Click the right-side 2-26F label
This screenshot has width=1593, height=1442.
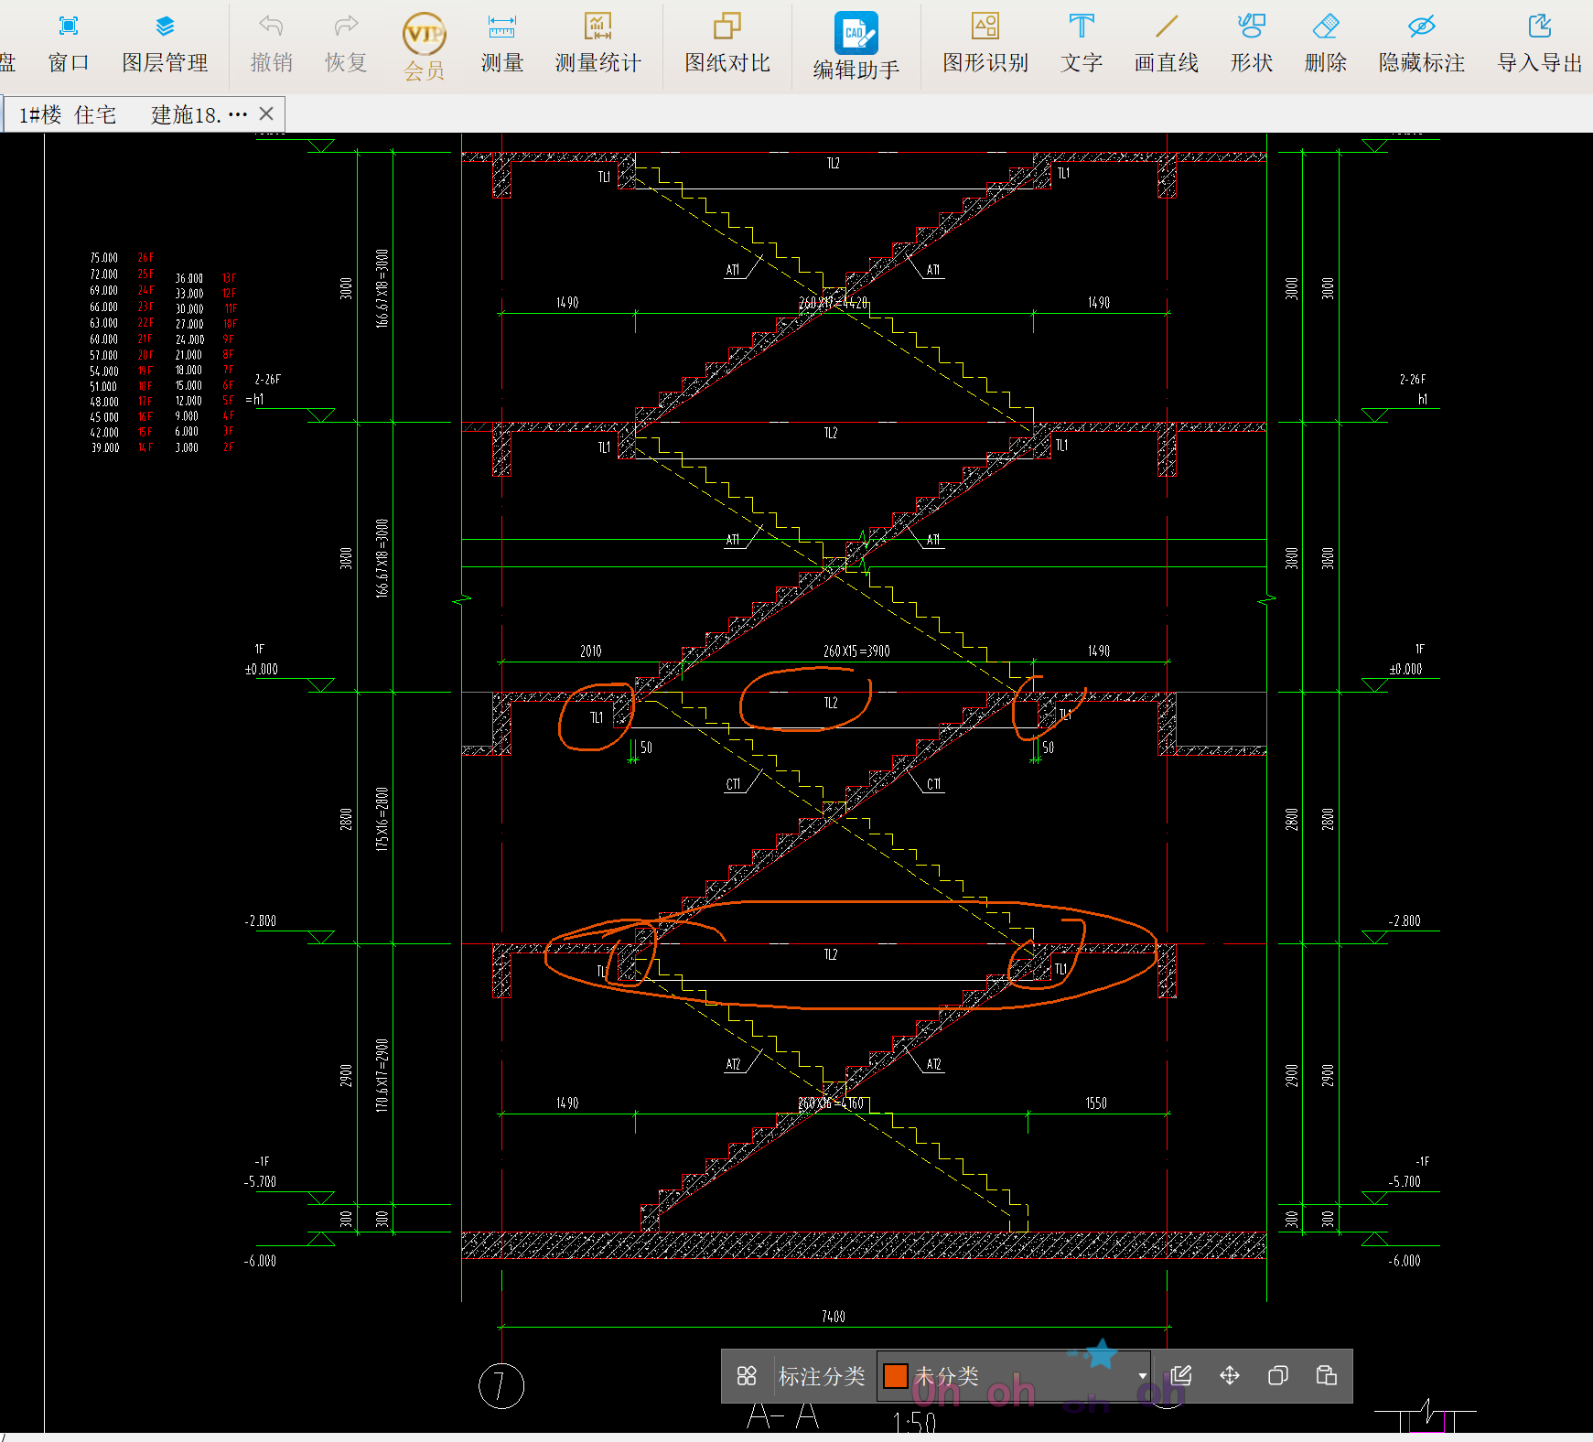[1413, 379]
